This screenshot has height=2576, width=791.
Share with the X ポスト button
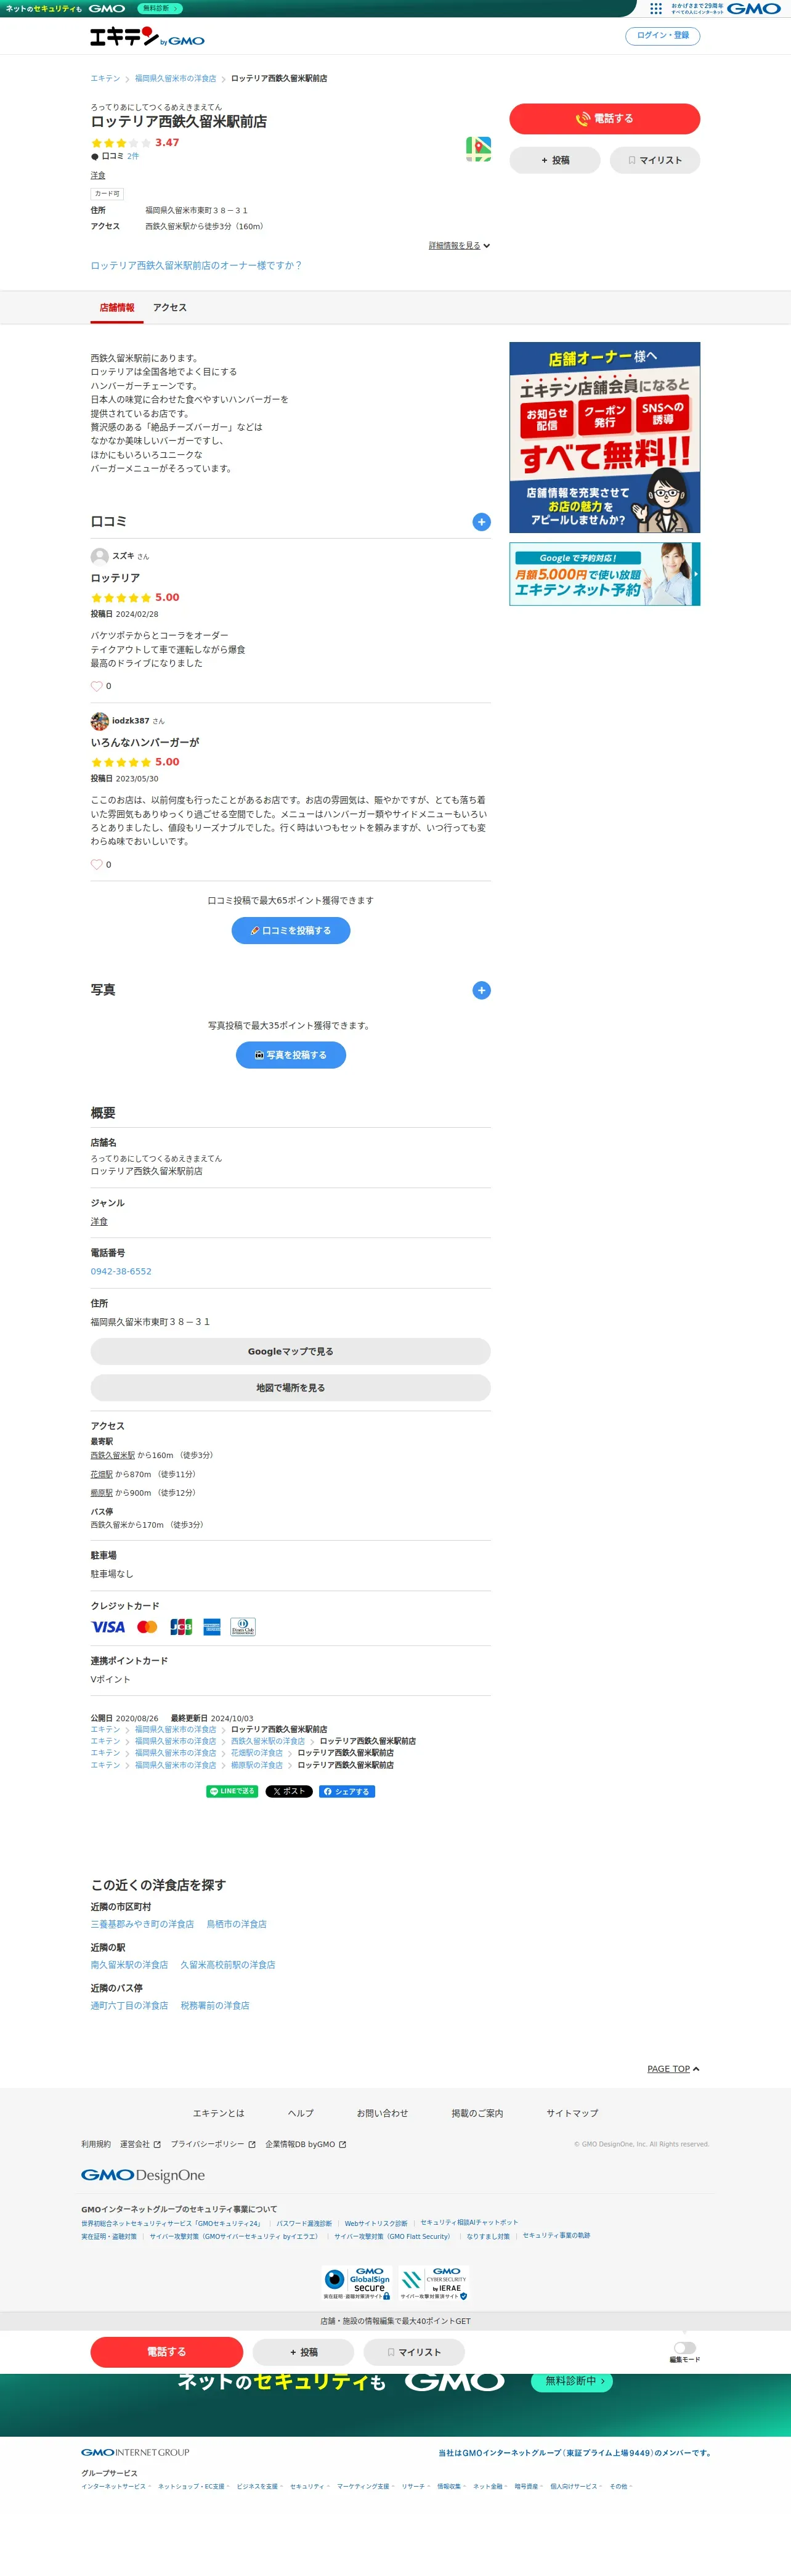tap(289, 1792)
